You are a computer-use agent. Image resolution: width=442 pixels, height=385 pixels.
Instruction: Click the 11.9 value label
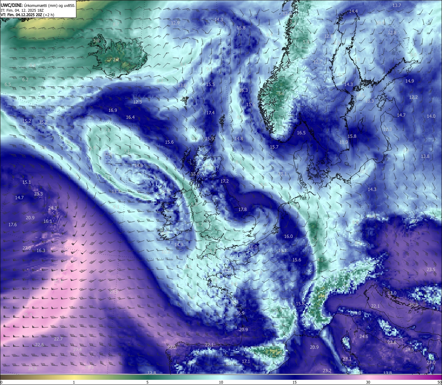[x=344, y=142]
